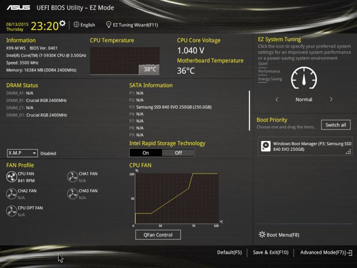Select the CHA1 FAN icon
Viewport: 357px width, 268px height.
tap(72, 177)
